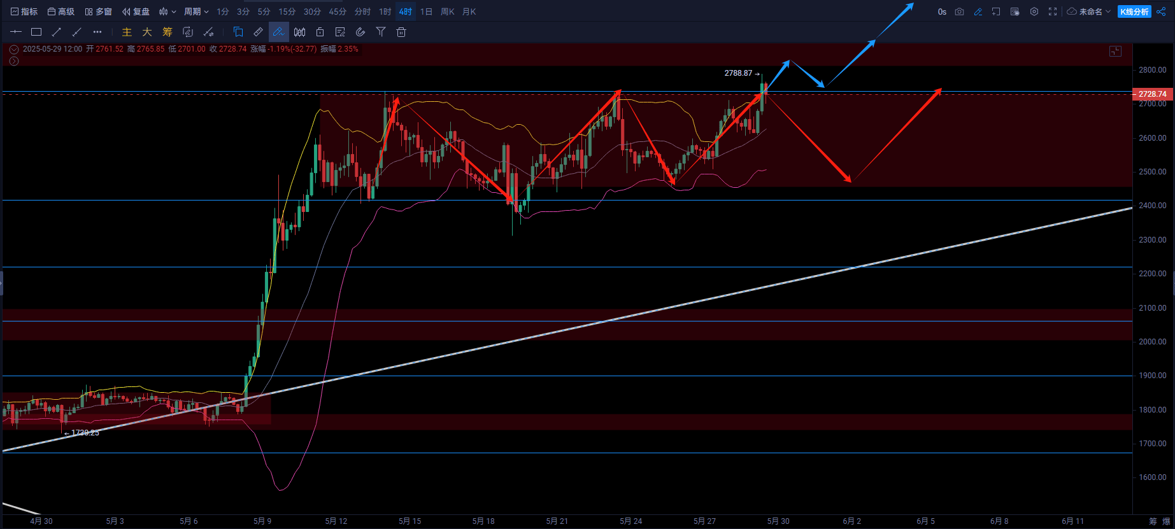Click the 2400.00 price axis label
The image size is (1175, 529).
pos(1153,206)
